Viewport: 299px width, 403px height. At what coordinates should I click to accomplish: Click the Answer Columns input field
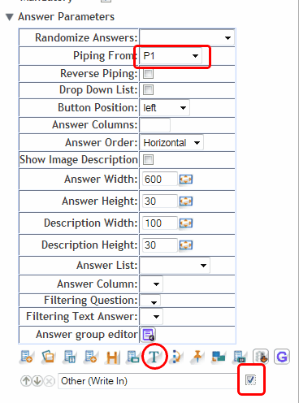click(155, 125)
